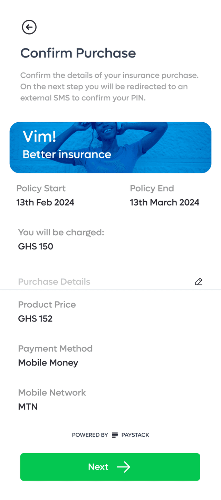Click the Confirm Purchase heading
The height and width of the screenshot is (500, 221).
[78, 53]
